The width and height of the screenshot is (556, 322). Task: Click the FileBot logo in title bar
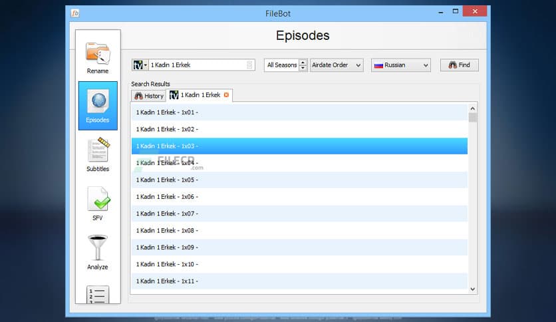pyautogui.click(x=74, y=13)
